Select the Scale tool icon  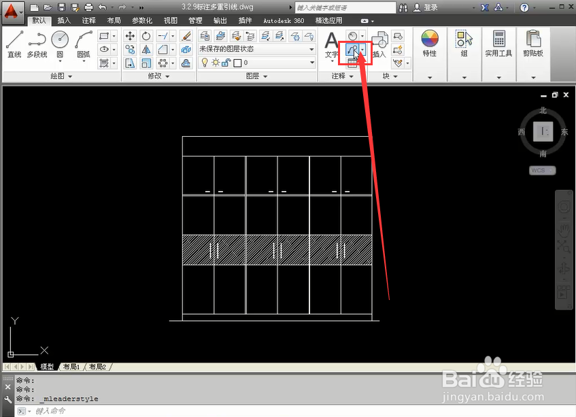[x=146, y=63]
